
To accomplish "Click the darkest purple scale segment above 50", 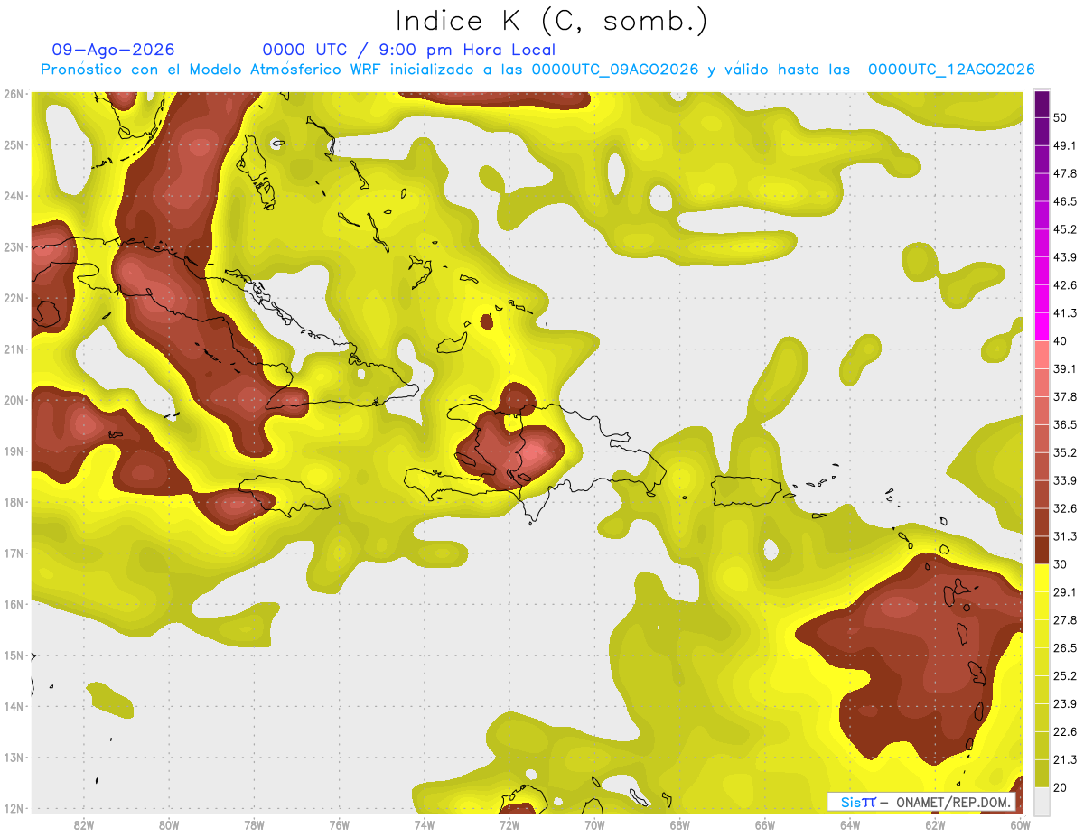I will pyautogui.click(x=1042, y=104).
